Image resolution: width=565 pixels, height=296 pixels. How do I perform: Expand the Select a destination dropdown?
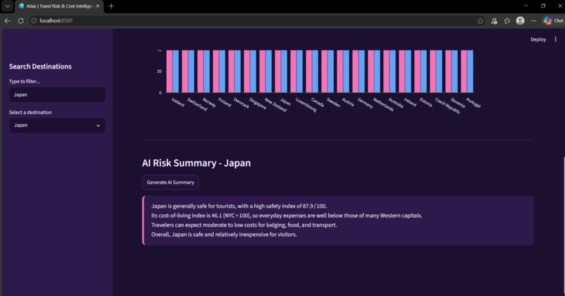tap(57, 125)
